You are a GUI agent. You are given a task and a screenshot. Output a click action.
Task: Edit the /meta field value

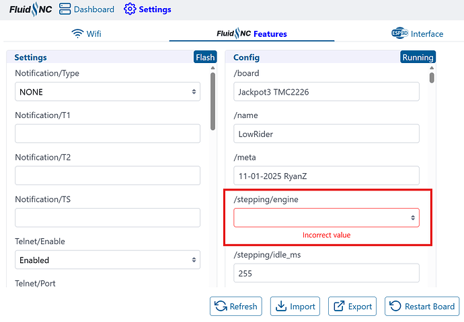(x=326, y=176)
